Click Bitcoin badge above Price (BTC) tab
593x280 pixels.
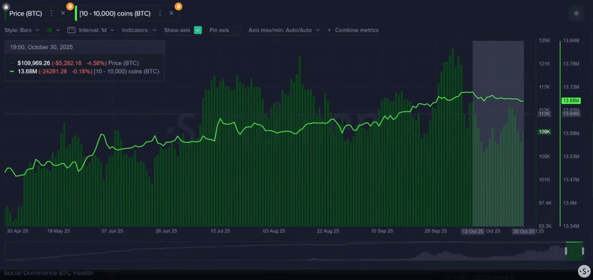click(x=70, y=6)
